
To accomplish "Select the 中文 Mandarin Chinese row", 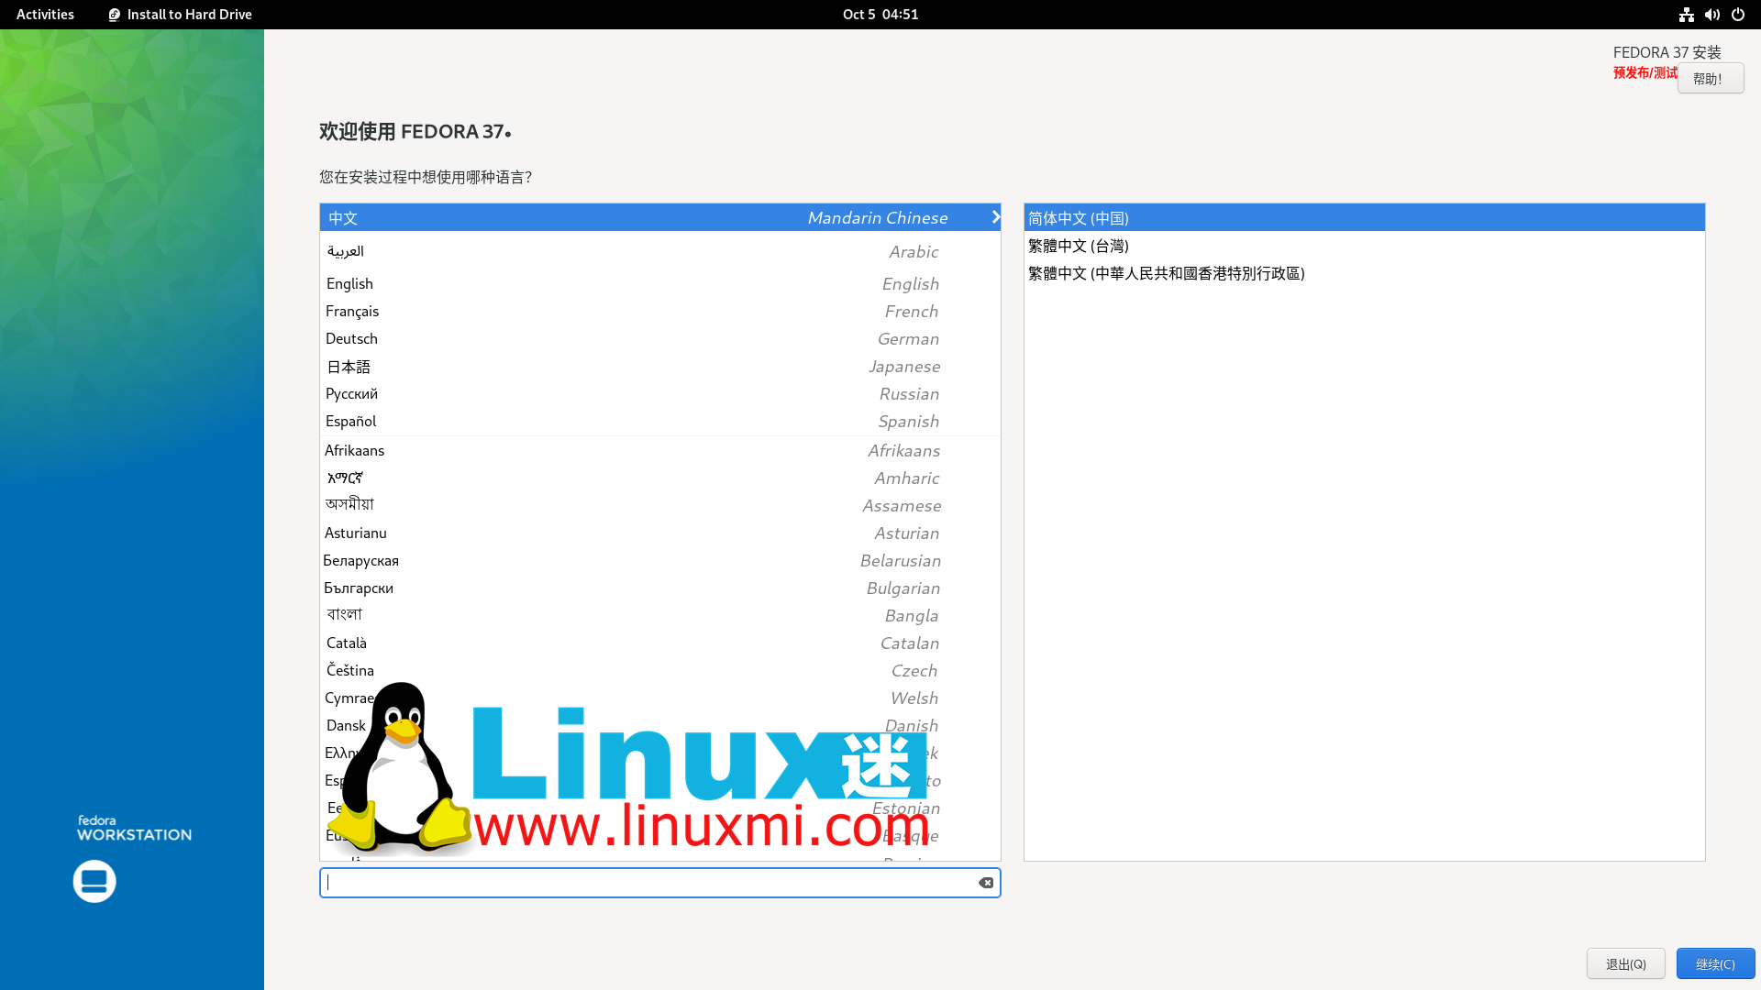I will [659, 217].
